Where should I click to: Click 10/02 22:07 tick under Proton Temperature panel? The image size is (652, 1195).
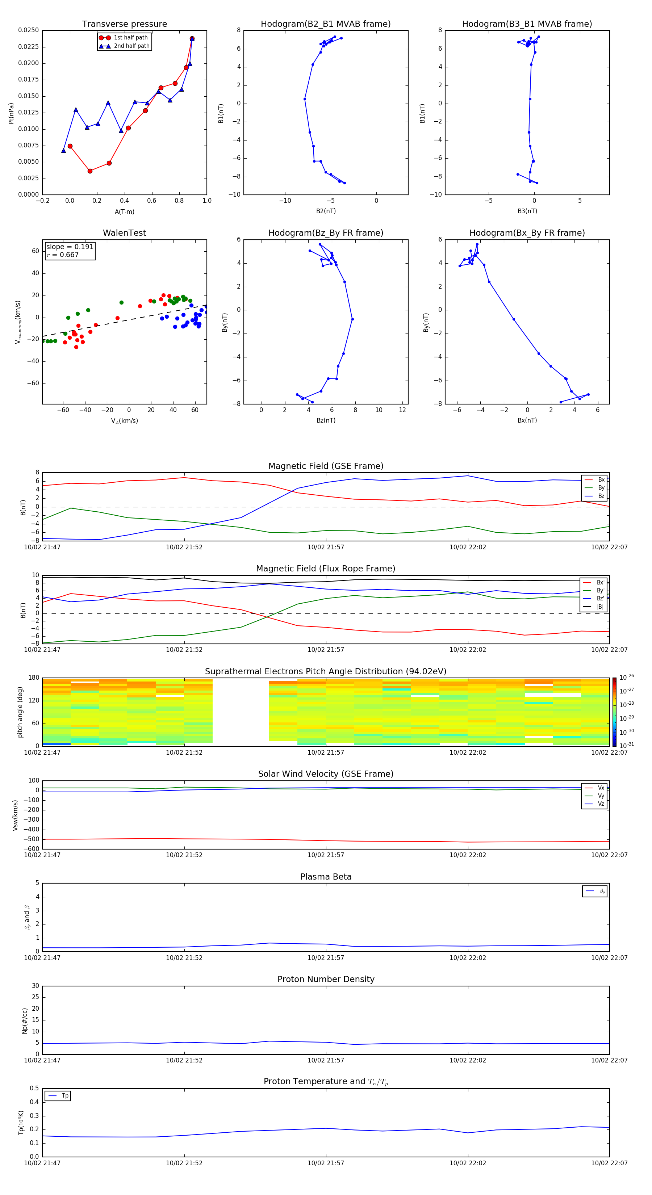coord(609,1163)
